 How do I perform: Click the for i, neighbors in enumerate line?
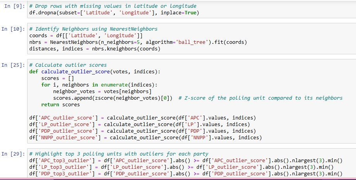point(99,85)
